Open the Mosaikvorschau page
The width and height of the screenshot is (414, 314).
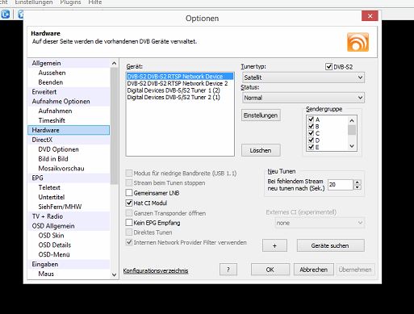[x=61, y=169]
